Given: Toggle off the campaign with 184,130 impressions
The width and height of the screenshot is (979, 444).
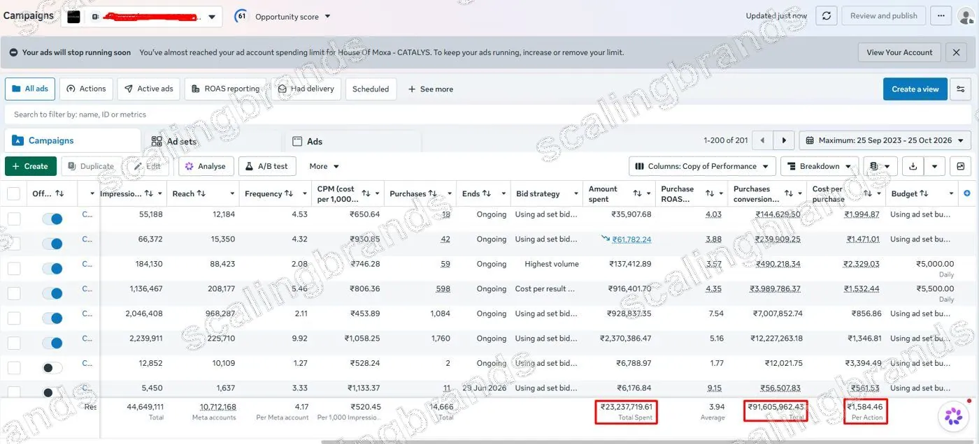Looking at the screenshot, I should [52, 269].
